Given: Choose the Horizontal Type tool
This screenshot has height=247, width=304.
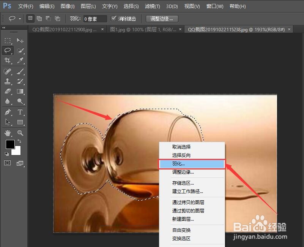Looking at the screenshot, I should click(x=20, y=112).
